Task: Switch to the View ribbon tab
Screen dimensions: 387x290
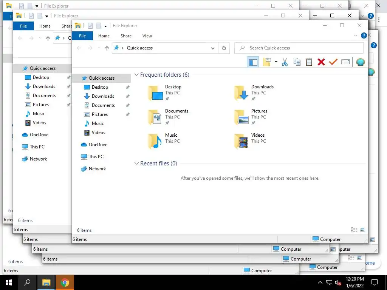Action: coord(147,36)
